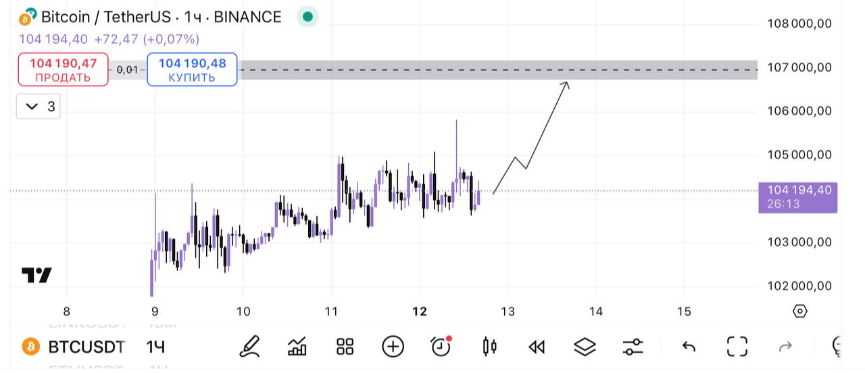Open the four-squares layout menu
The width and height of the screenshot is (865, 373).
click(x=345, y=347)
